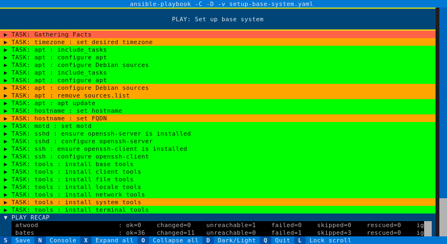The height and width of the screenshot is (244, 447).
Task: Click the unreachable=1 value for atwood
Action: 231,225
